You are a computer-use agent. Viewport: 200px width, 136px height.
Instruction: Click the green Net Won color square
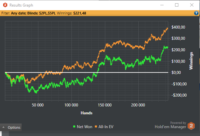tap(74, 126)
